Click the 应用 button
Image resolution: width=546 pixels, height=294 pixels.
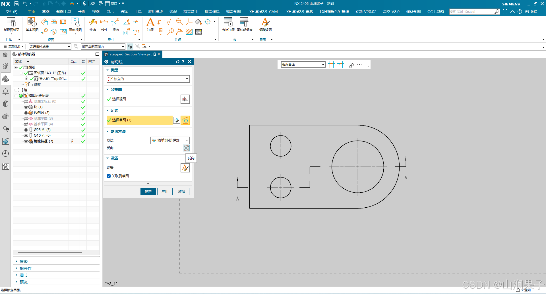[165, 192]
